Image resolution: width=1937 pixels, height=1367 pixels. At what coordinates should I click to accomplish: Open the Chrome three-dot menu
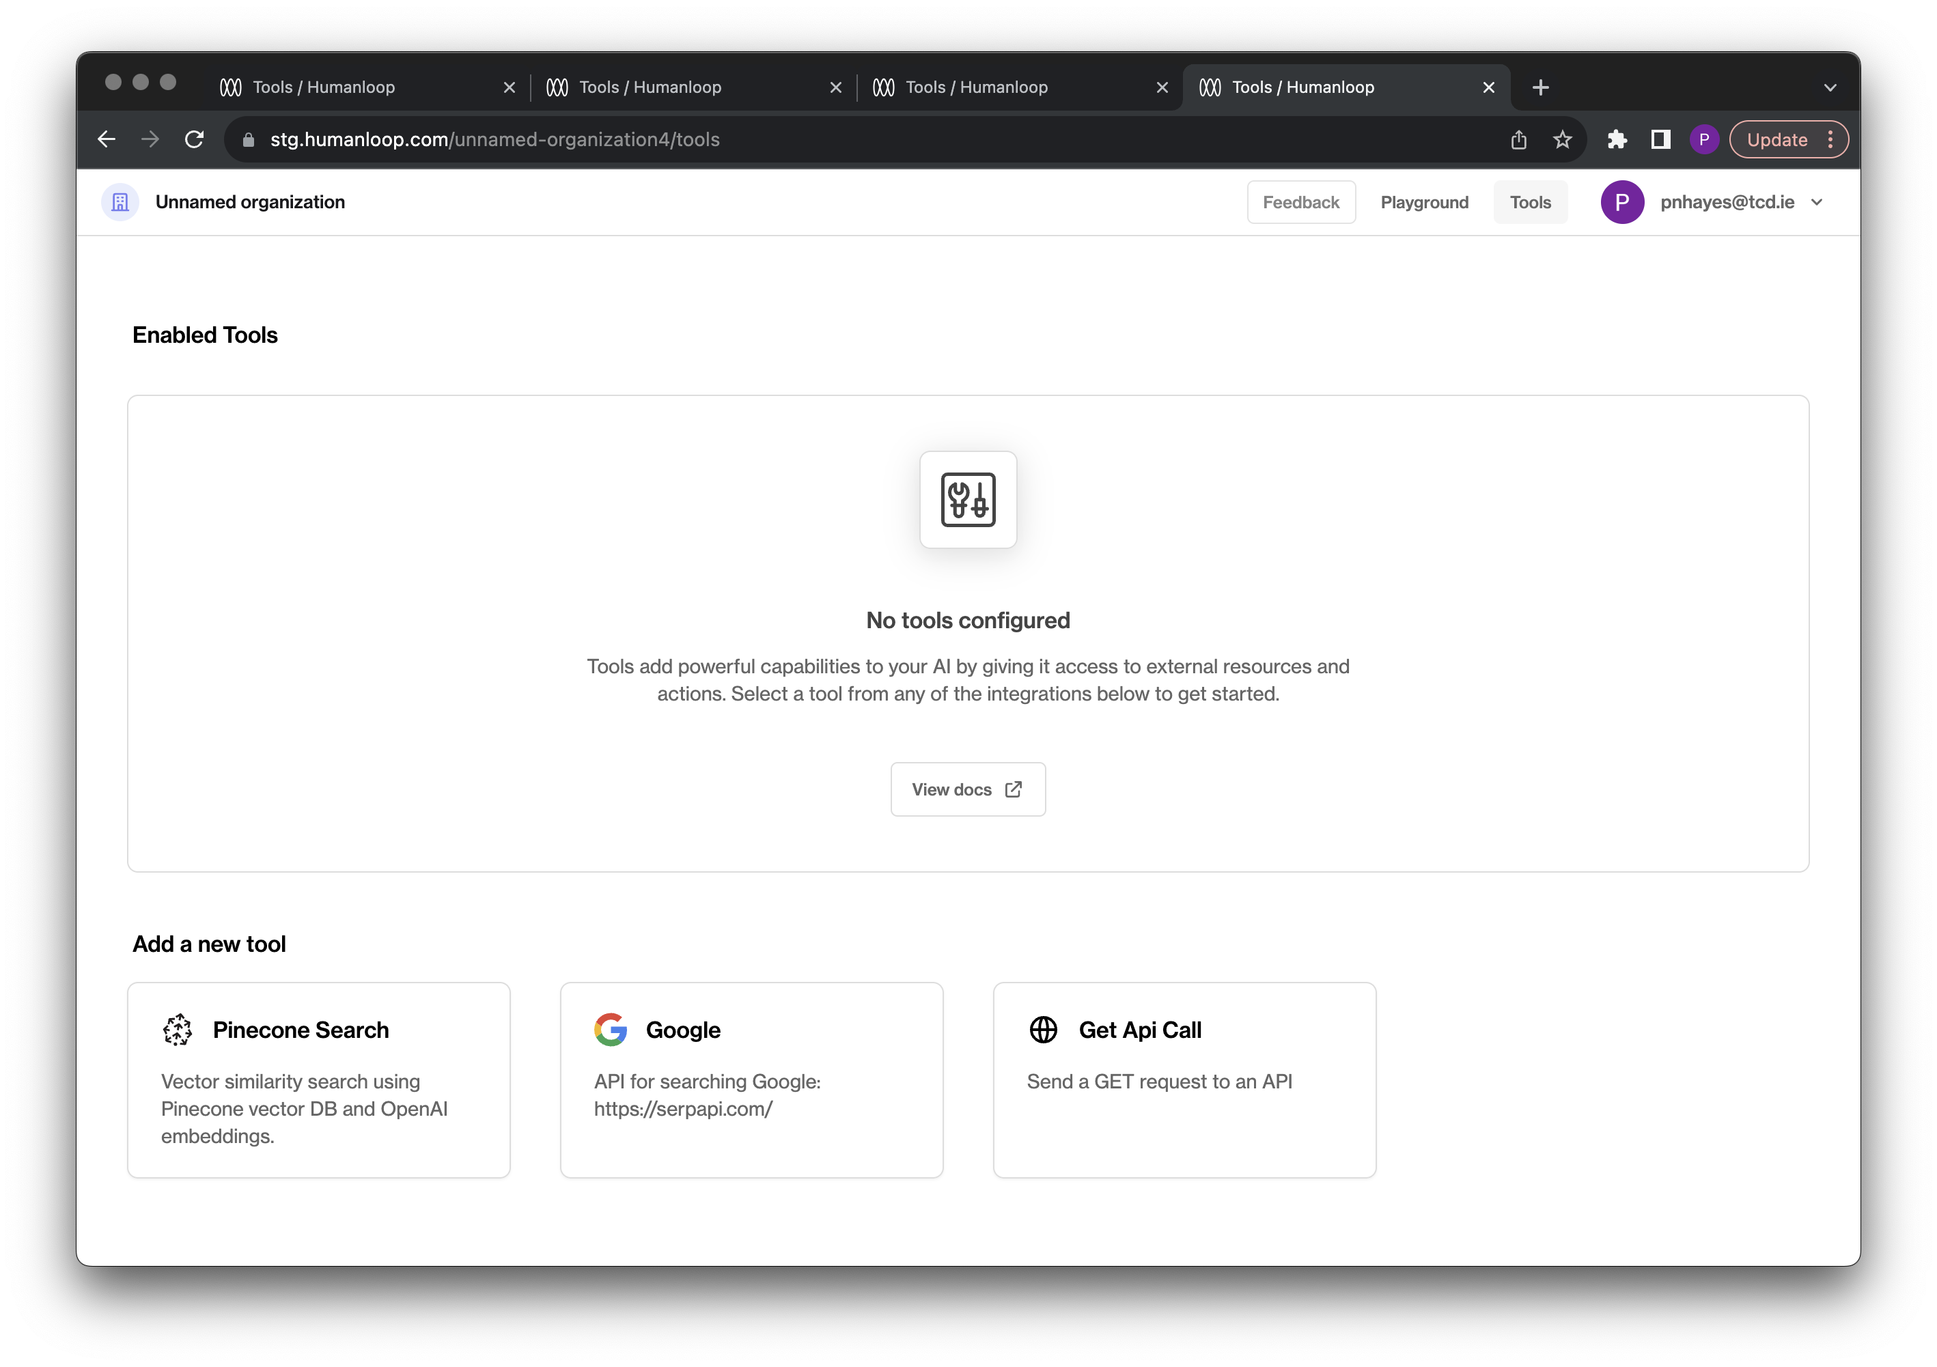(1830, 139)
